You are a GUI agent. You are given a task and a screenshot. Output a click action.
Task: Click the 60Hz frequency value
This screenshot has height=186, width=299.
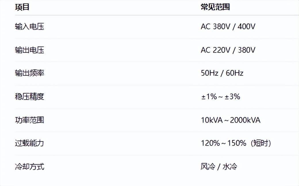(235, 73)
